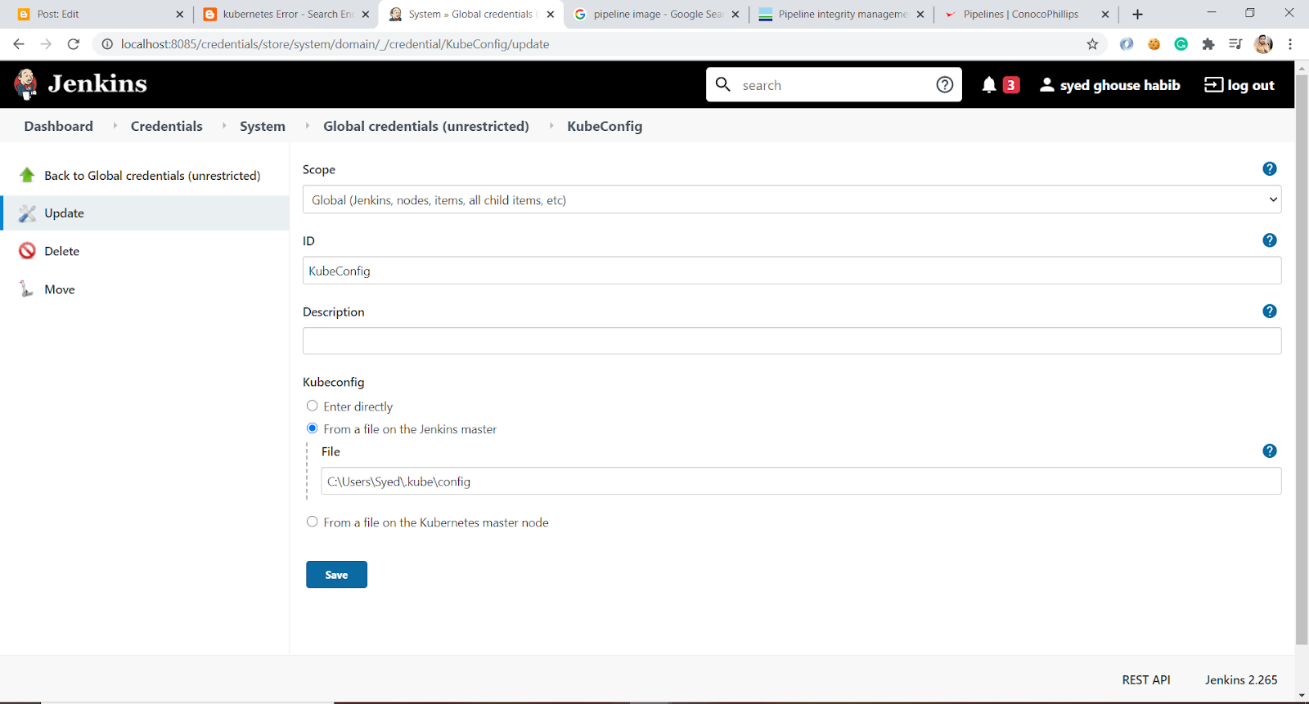Select From a file on the Jenkins master
This screenshot has height=704, width=1309.
tap(312, 428)
